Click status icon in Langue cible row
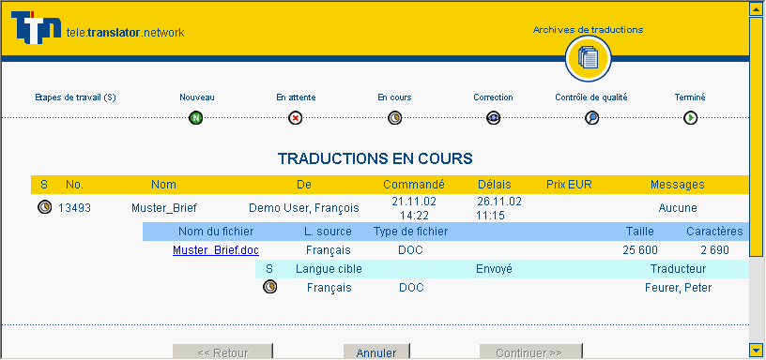 (x=269, y=286)
